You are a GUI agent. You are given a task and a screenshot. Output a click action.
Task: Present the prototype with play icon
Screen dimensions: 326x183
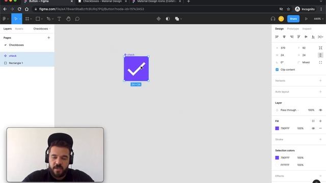[x=306, y=19]
